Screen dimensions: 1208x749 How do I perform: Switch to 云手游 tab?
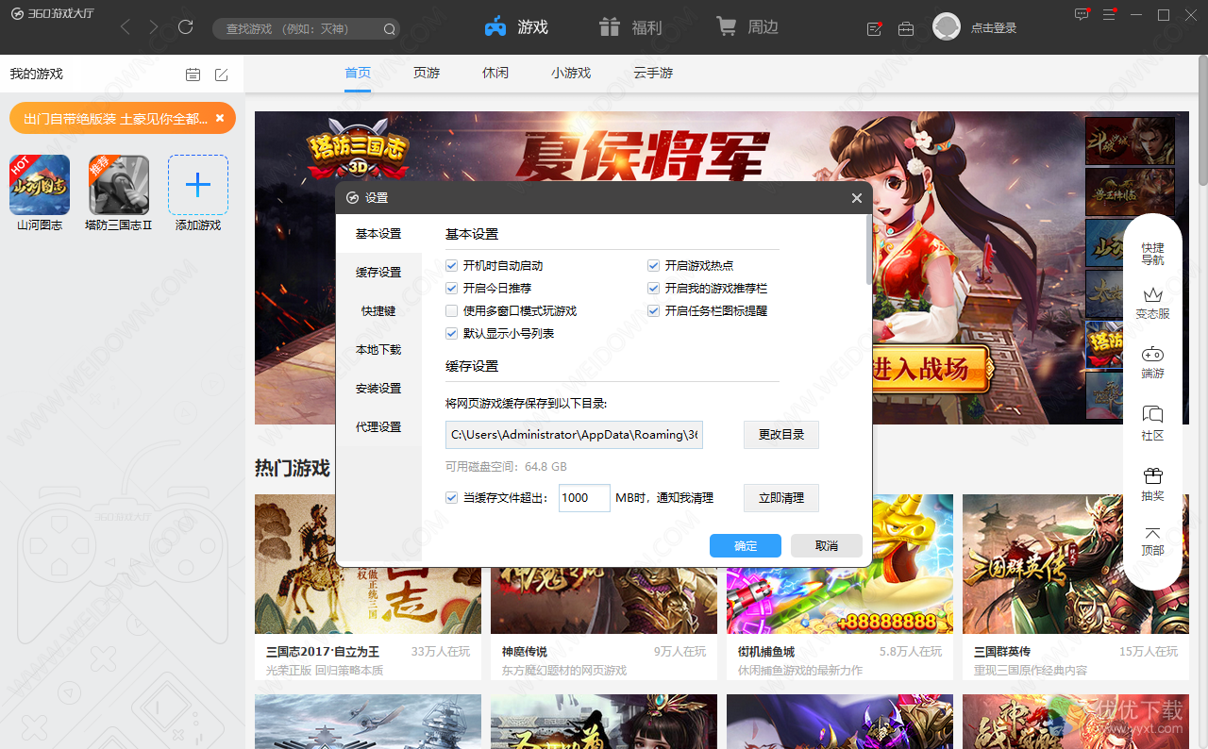[653, 73]
